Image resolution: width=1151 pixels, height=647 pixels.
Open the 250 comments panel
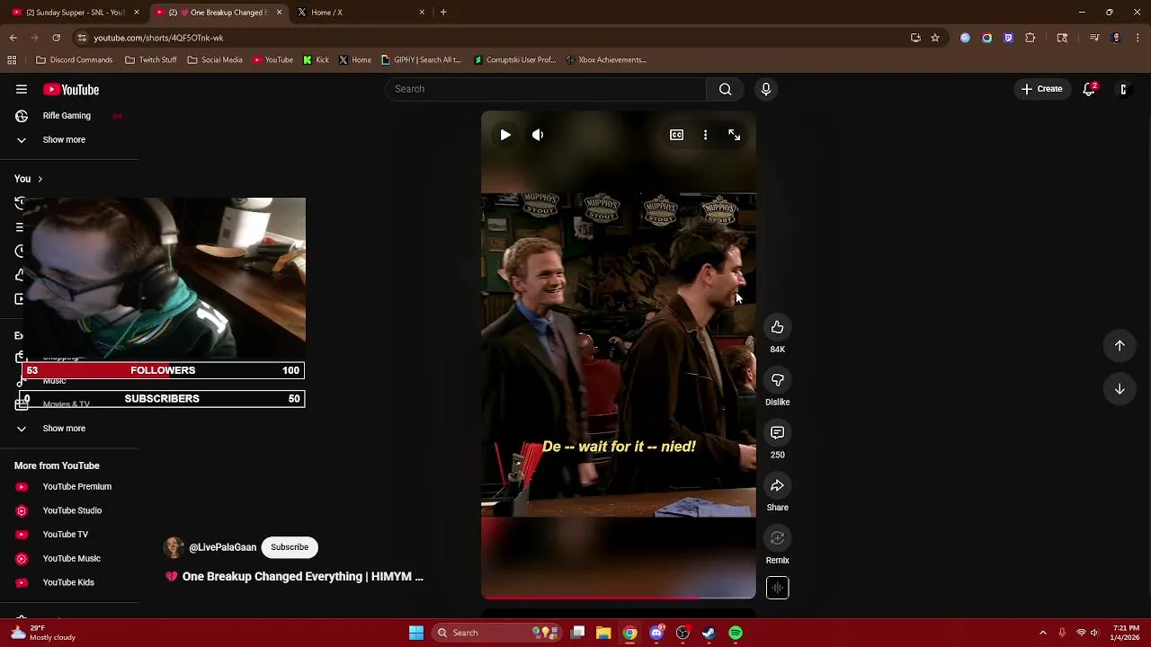tap(777, 433)
